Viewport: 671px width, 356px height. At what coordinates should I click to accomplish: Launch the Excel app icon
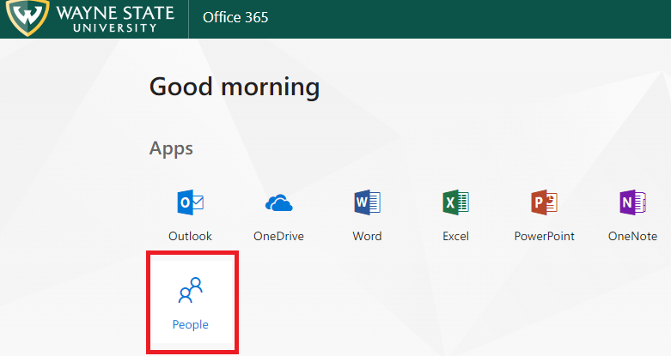click(455, 202)
